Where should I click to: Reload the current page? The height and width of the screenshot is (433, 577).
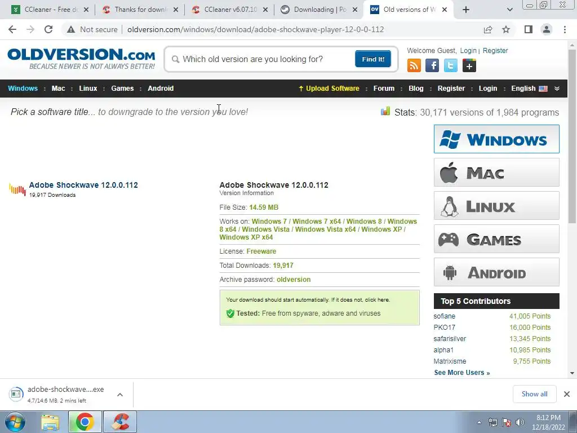tap(48, 29)
